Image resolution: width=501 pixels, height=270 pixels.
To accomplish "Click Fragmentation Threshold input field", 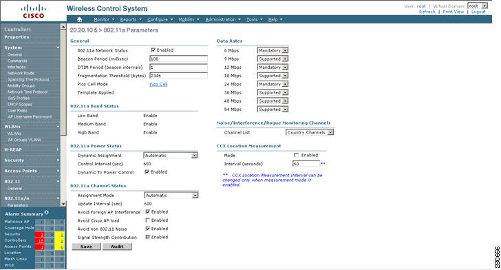I will pyautogui.click(x=179, y=76).
